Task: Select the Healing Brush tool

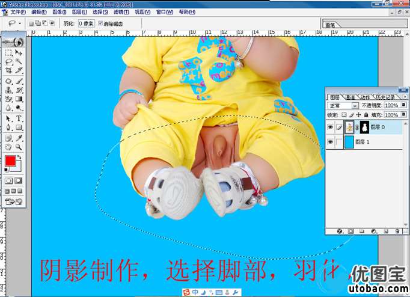Action: (8, 81)
